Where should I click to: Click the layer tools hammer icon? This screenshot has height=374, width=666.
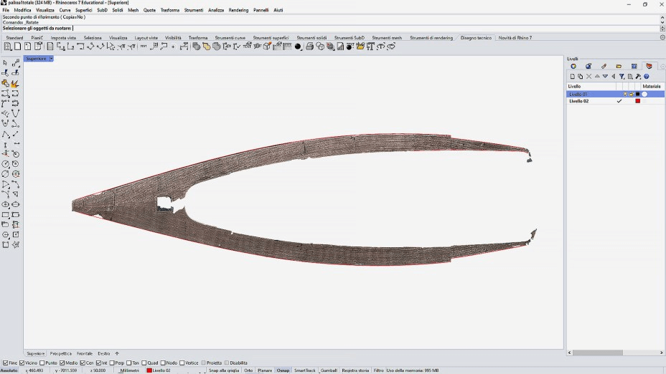[638, 76]
